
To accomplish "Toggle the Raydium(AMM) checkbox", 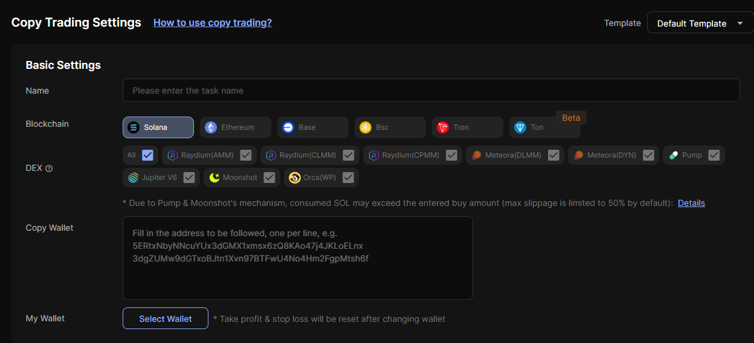I will (x=246, y=155).
